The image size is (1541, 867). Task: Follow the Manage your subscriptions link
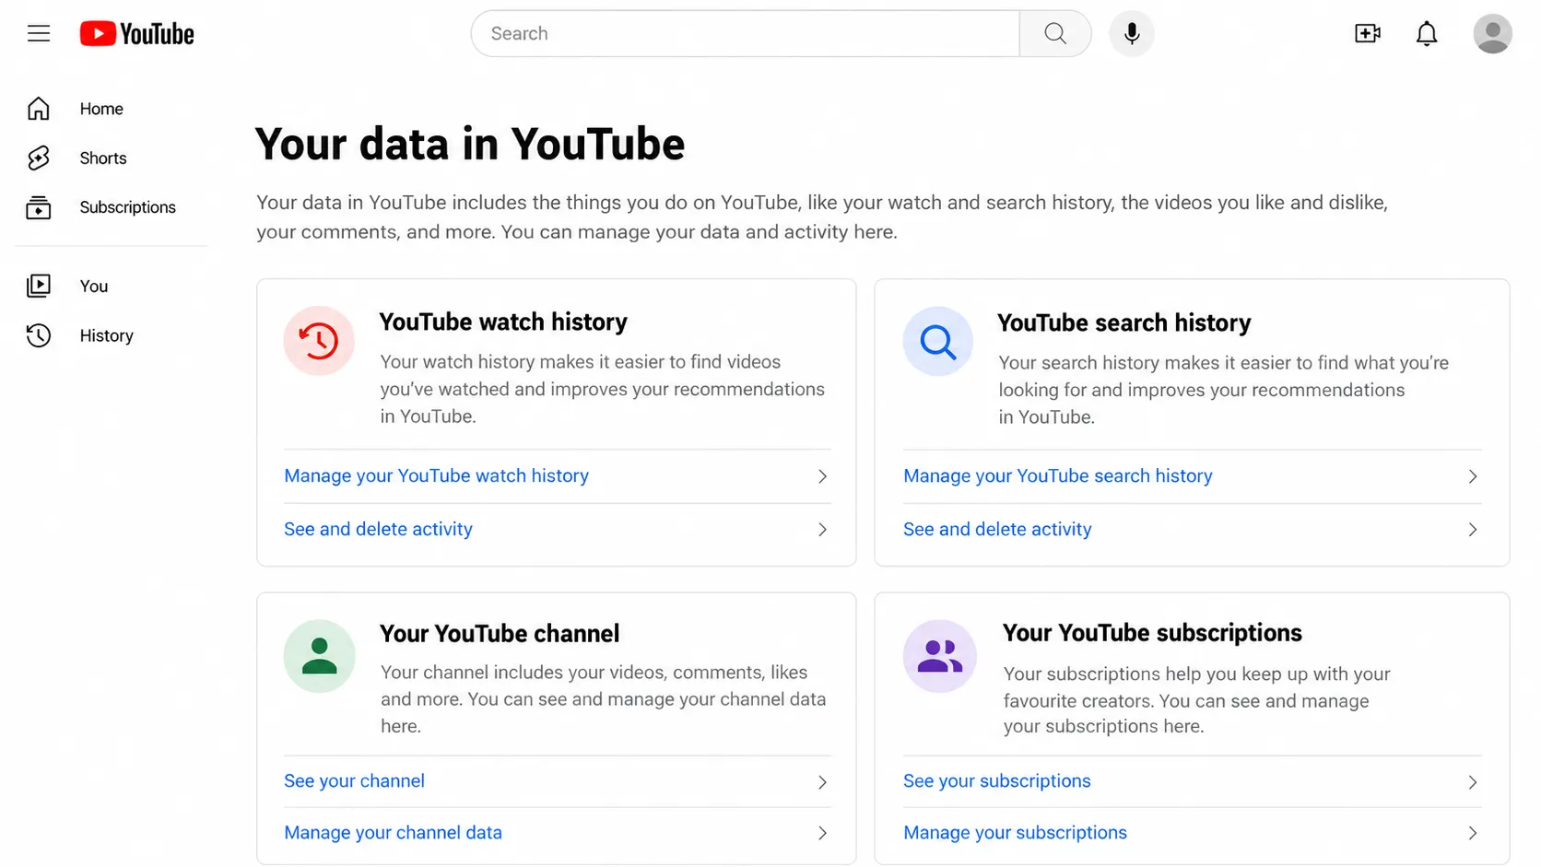click(1015, 833)
